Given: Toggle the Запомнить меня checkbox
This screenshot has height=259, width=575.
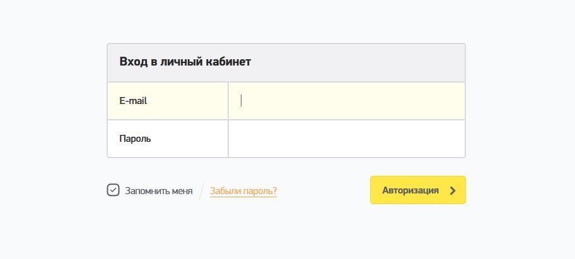Looking at the screenshot, I should [113, 190].
